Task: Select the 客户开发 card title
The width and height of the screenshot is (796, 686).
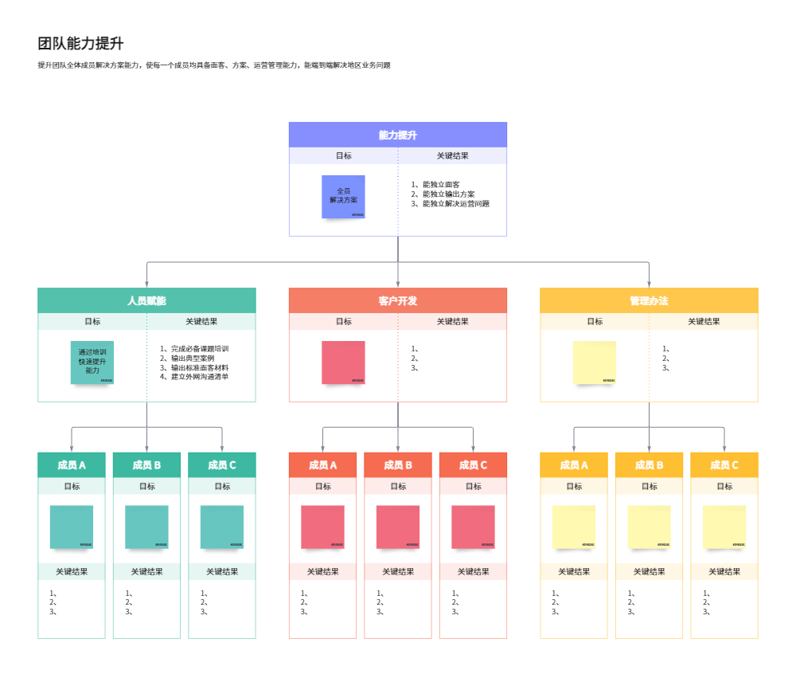Action: (398, 300)
